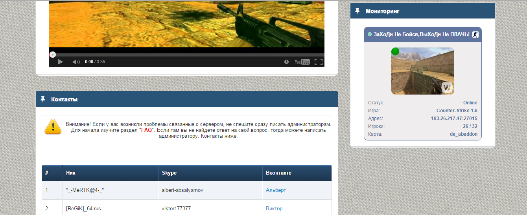Click the Counter-Strike 1.6 game value

click(x=457, y=111)
